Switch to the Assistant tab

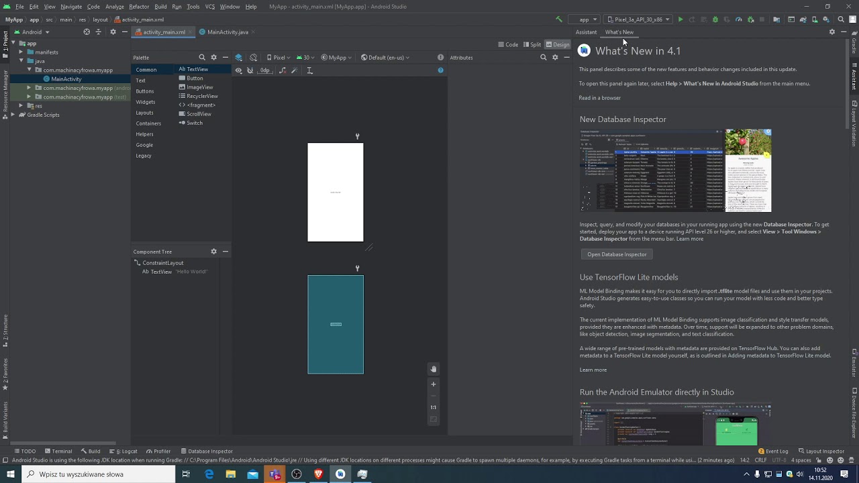(586, 32)
